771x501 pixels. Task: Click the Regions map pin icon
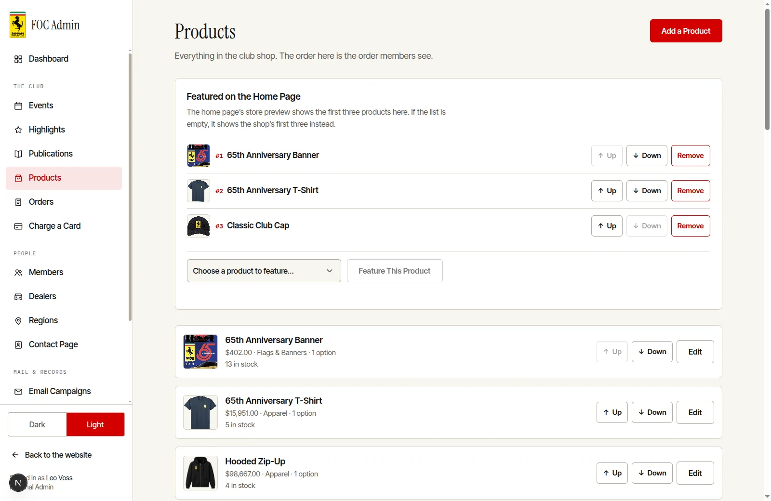pyautogui.click(x=18, y=321)
